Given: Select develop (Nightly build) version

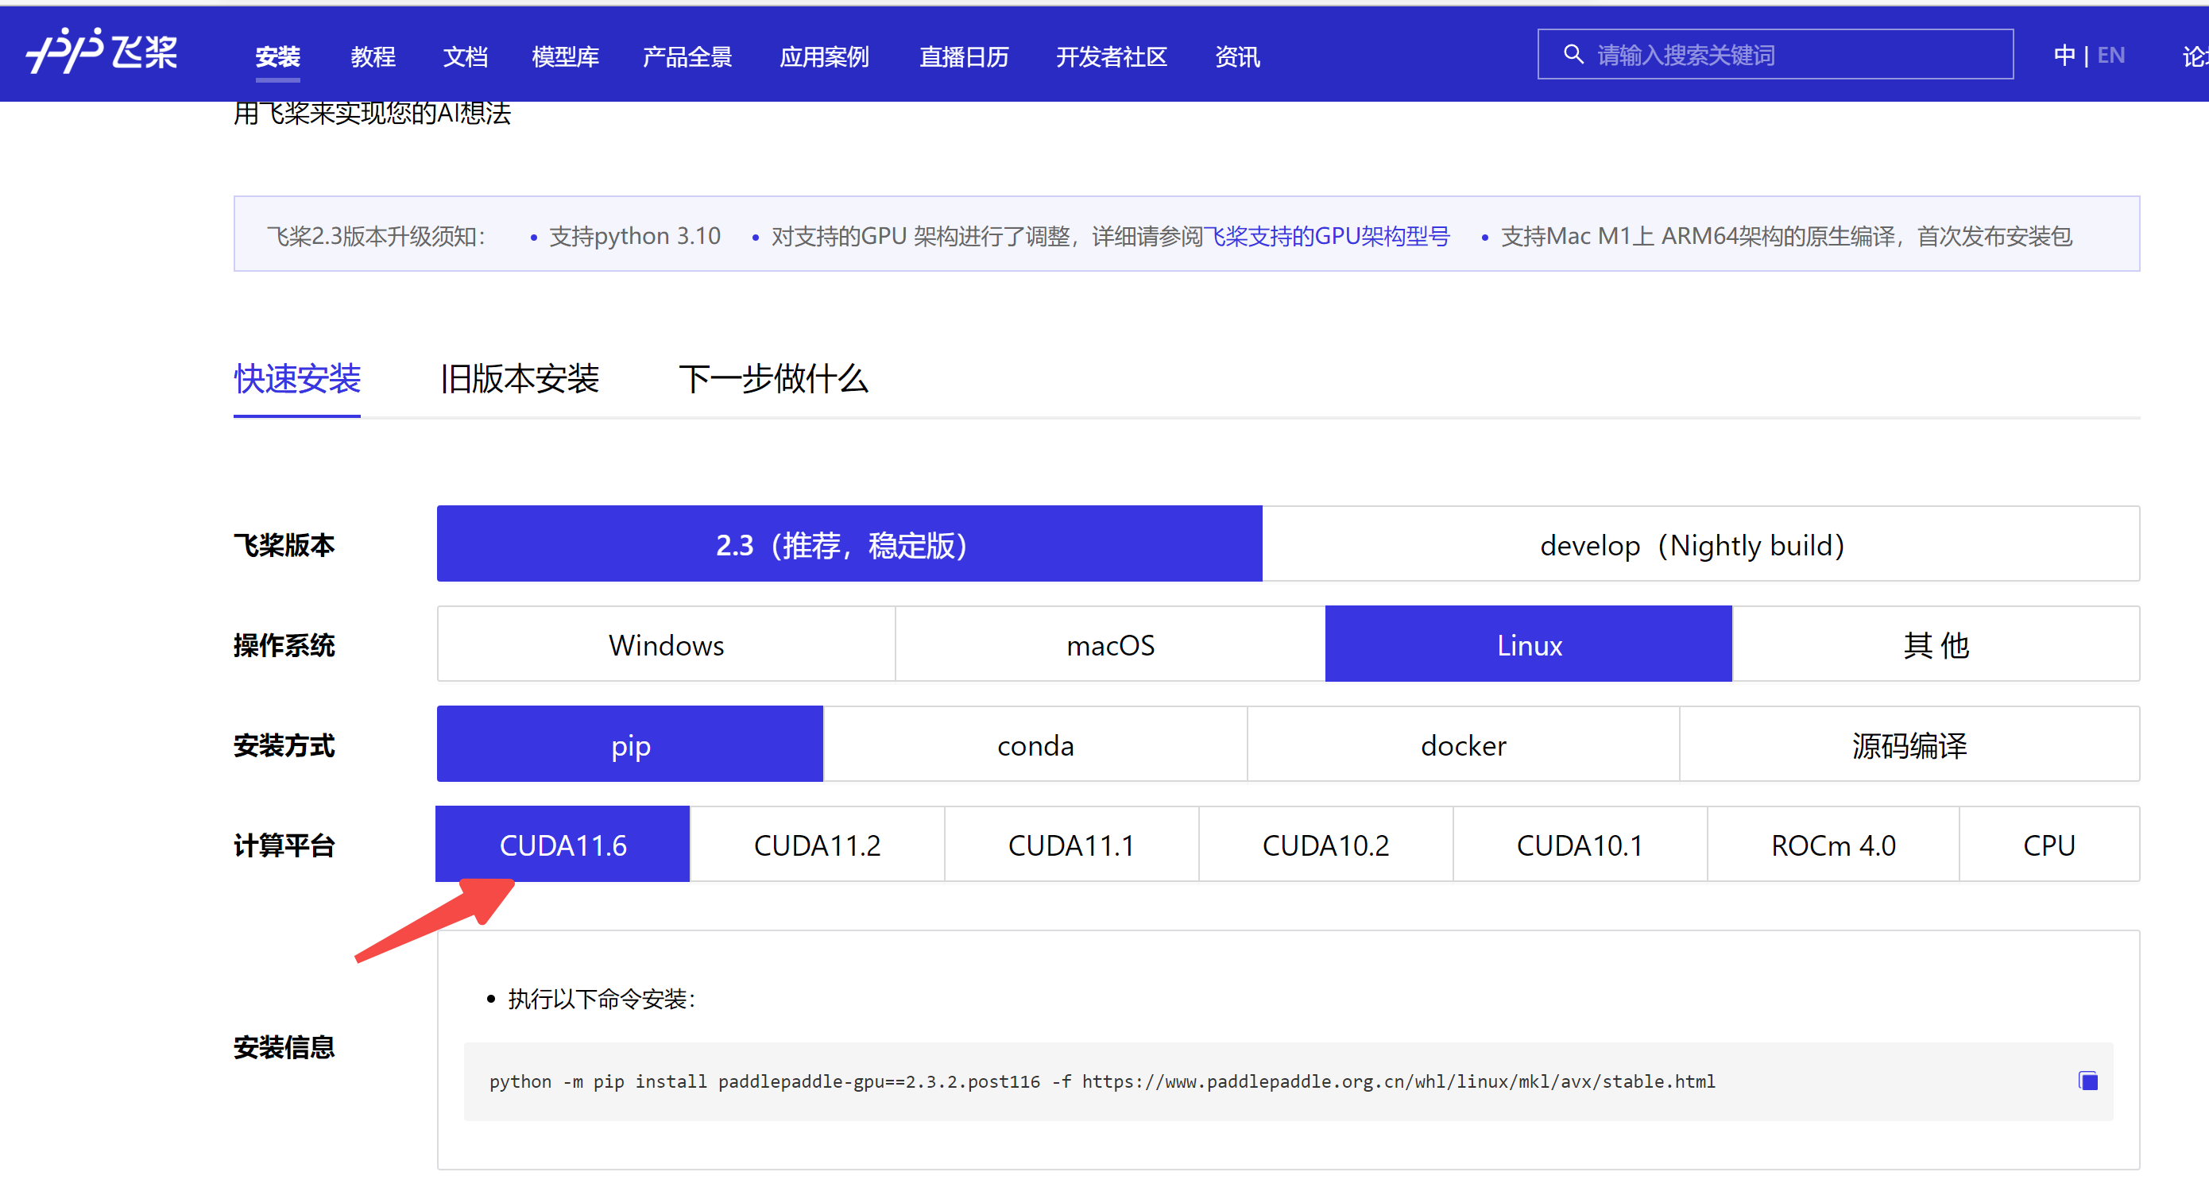Looking at the screenshot, I should point(1700,543).
